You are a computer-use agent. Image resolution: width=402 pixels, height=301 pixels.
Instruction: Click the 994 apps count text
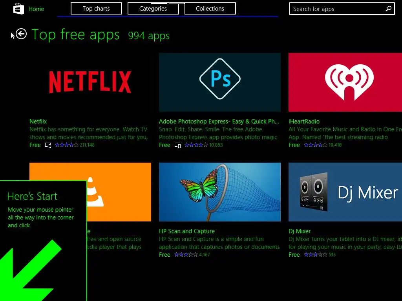[x=149, y=36]
